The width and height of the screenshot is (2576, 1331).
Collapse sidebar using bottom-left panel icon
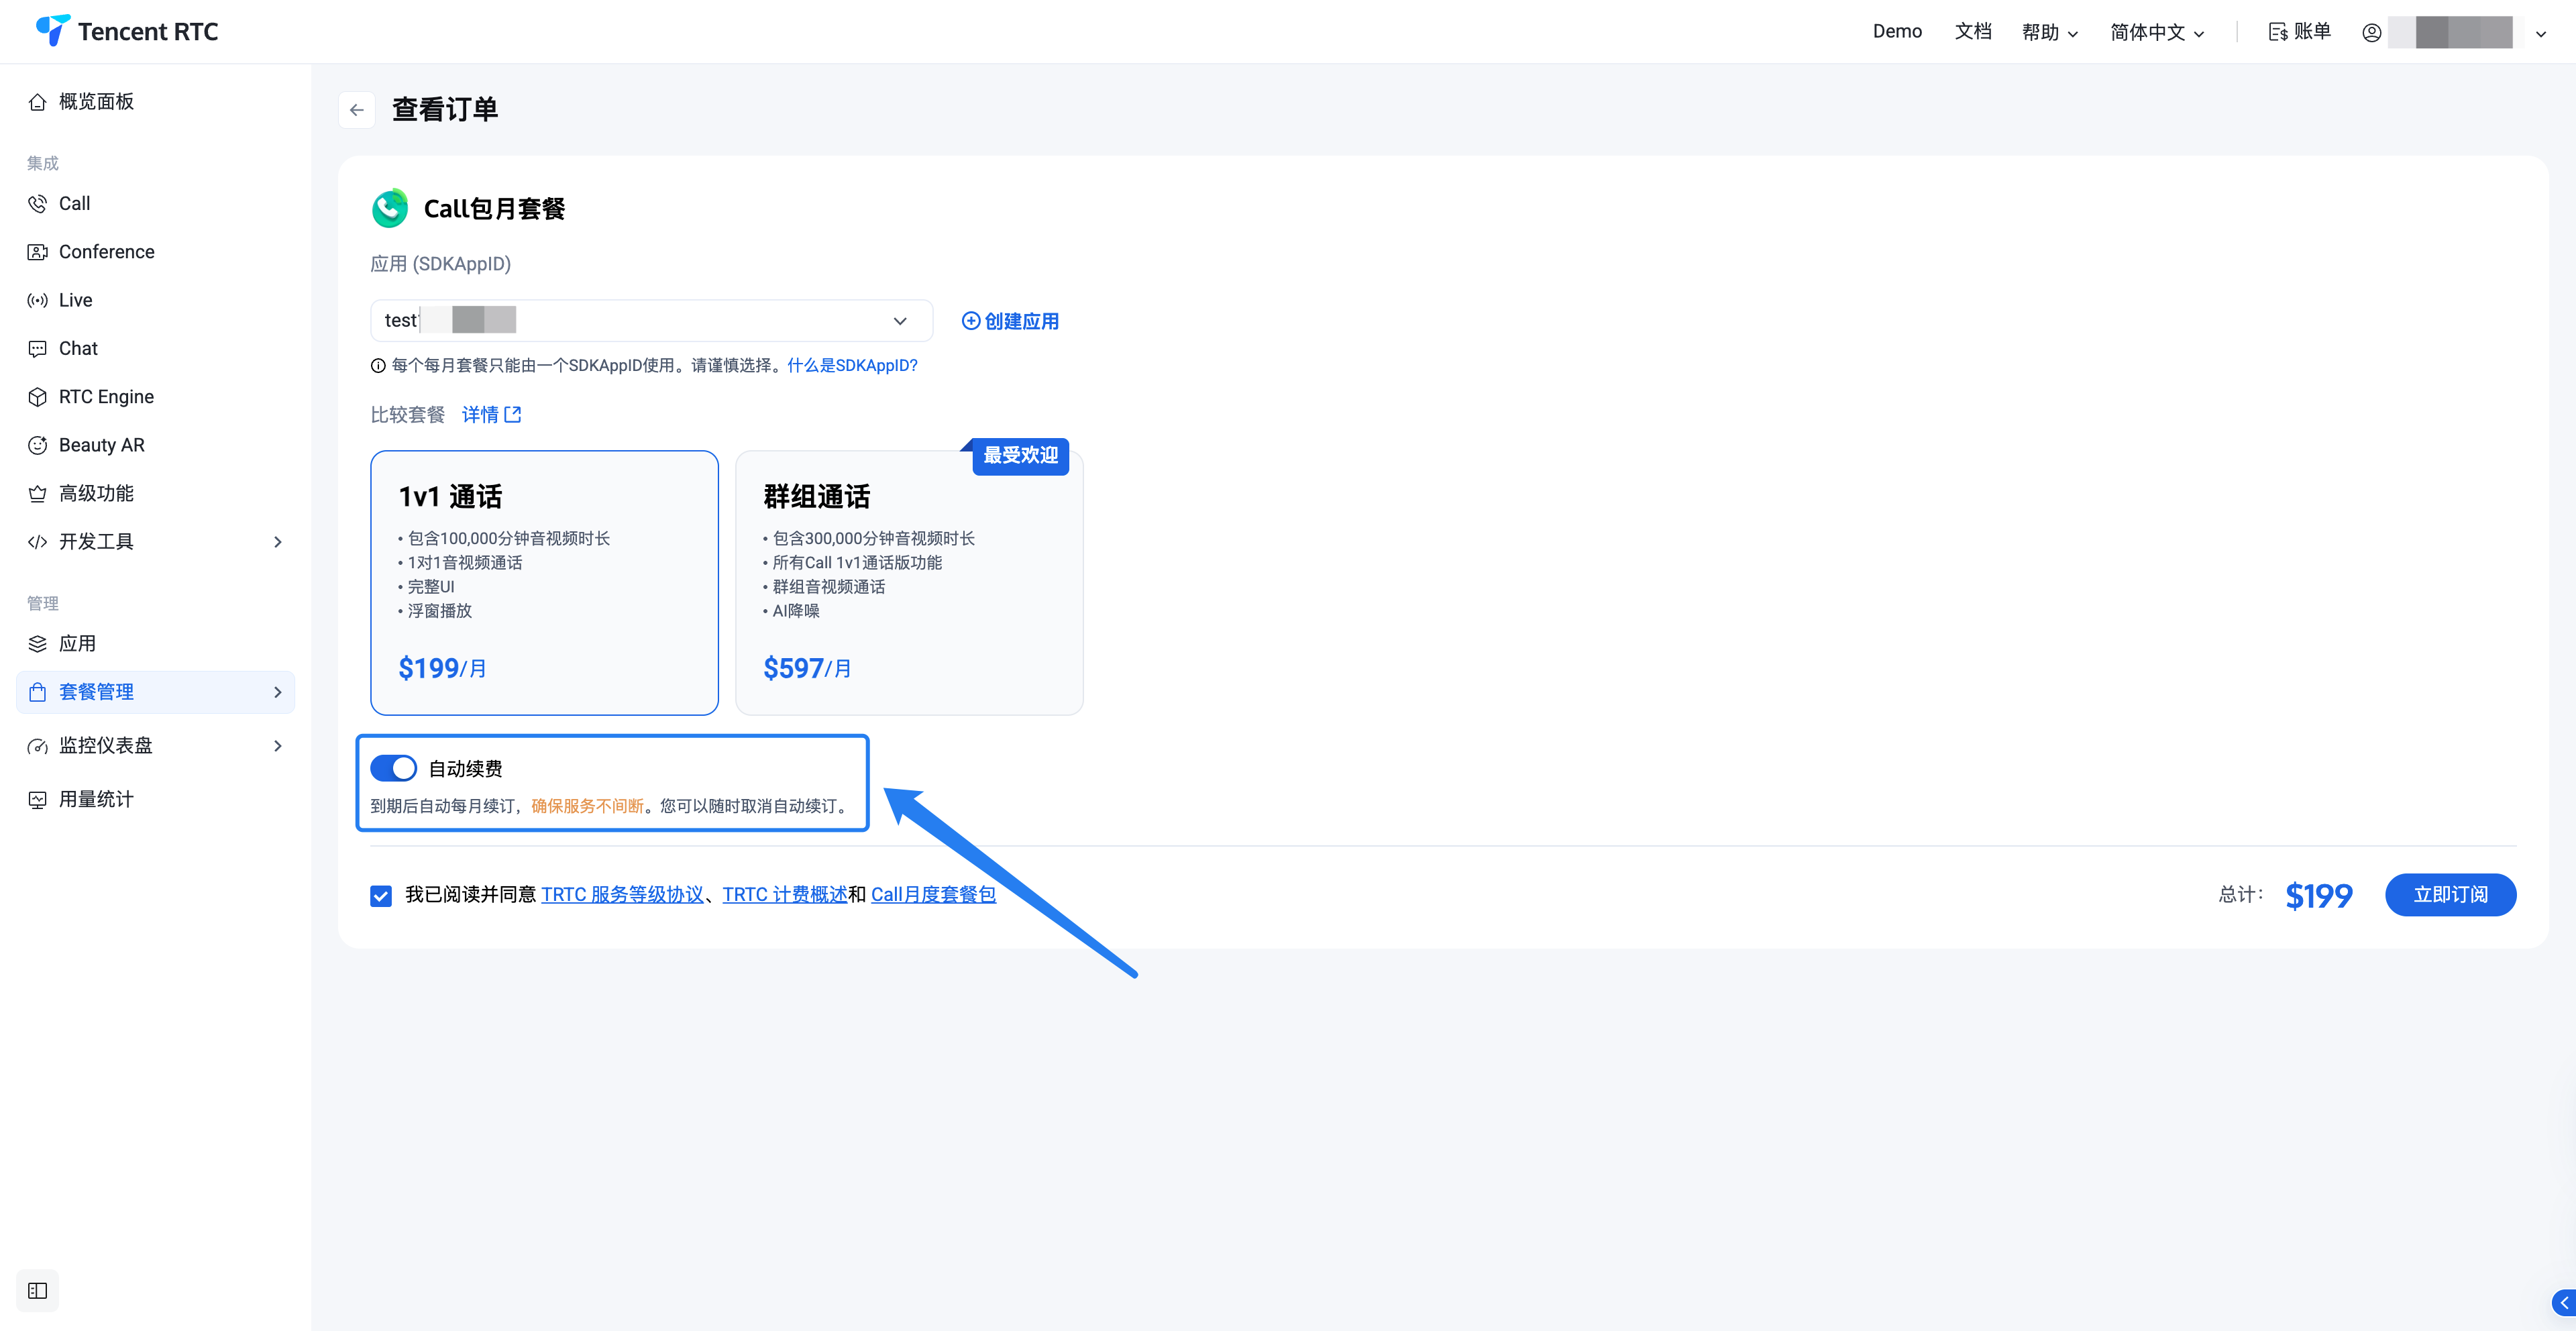pos(38,1290)
